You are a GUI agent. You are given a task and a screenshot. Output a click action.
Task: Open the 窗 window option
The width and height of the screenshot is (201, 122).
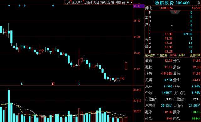(113, 3)
